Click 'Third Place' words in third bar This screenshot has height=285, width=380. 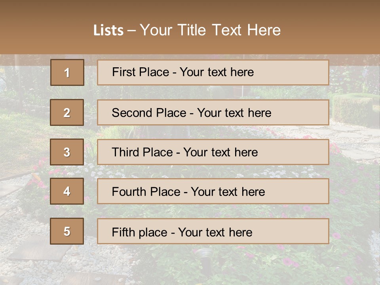coord(142,152)
